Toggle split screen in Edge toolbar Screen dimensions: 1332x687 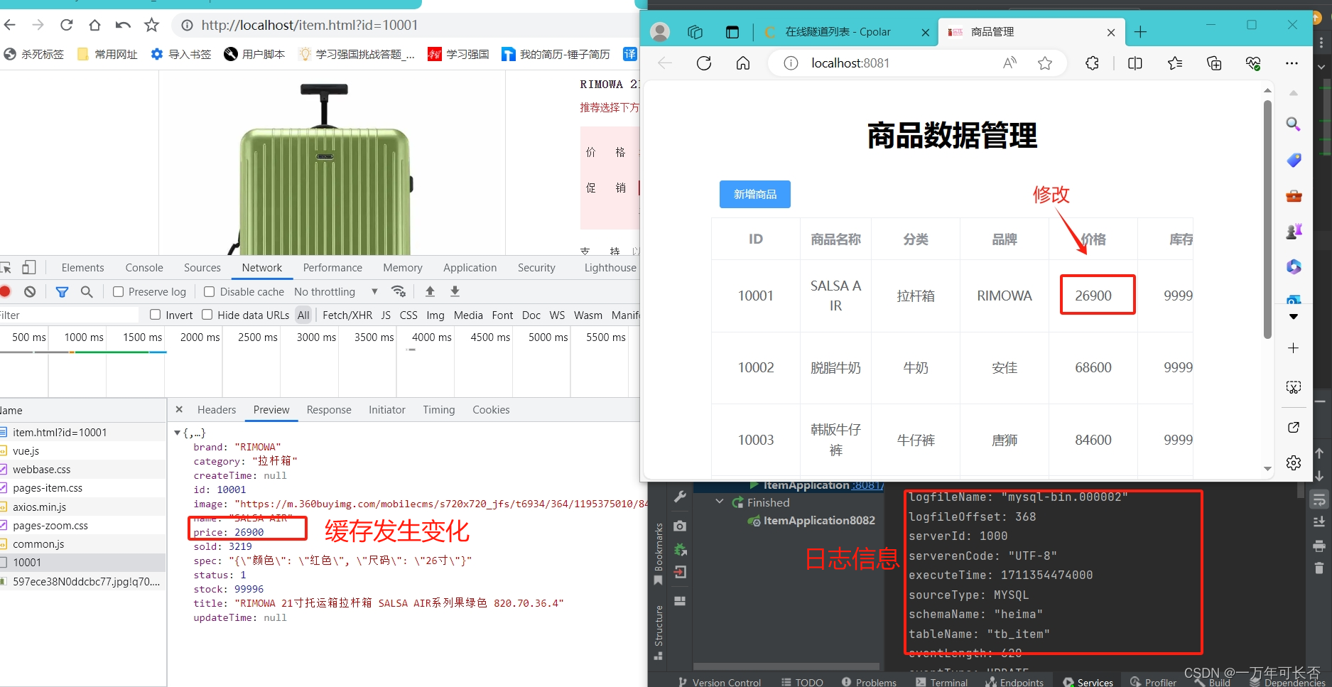(1135, 63)
